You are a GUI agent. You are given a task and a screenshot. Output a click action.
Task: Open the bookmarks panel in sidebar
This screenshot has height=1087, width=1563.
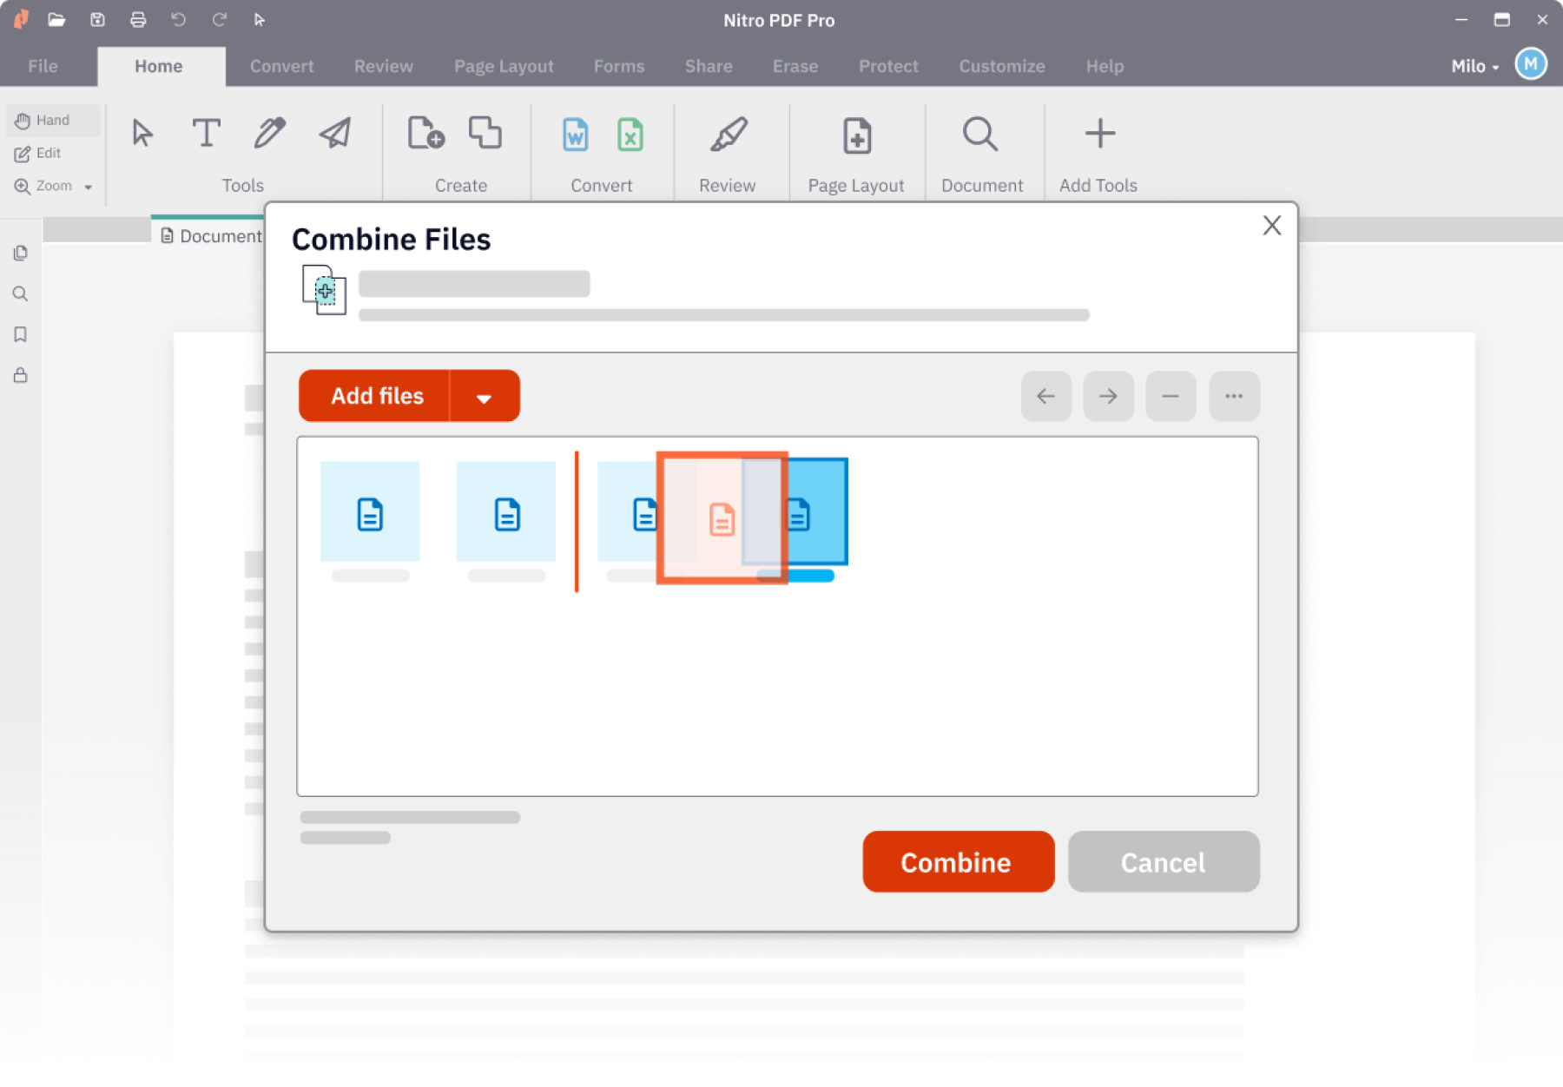(x=20, y=334)
